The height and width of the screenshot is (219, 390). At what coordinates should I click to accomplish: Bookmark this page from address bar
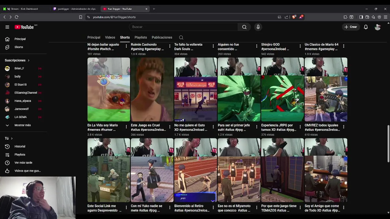point(80,17)
